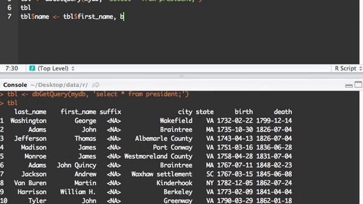Click 'George' first name value
The height and width of the screenshot is (204, 363).
[x=85, y=121]
